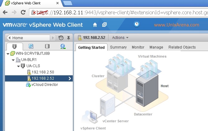The width and height of the screenshot is (208, 131).
Task: Open the Summary tab
Action: 118,47
